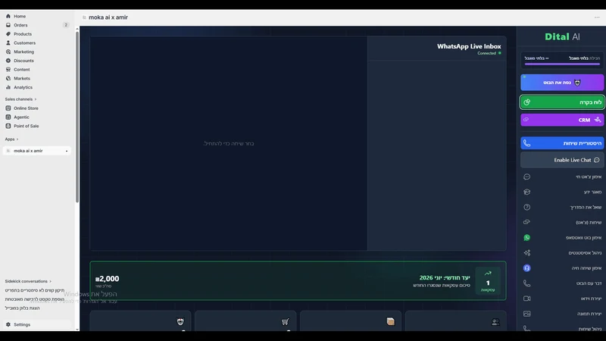This screenshot has width=606, height=341.
Task: Open the purple CRM button
Action: coord(562,120)
